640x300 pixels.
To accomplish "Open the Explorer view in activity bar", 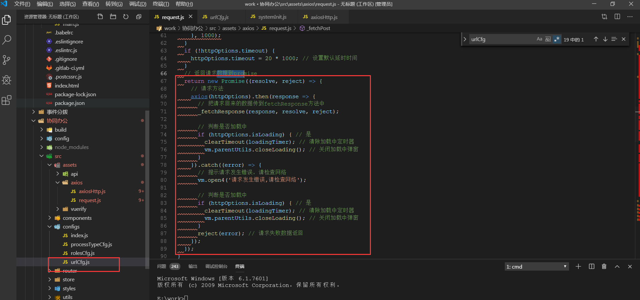I will coord(7,20).
